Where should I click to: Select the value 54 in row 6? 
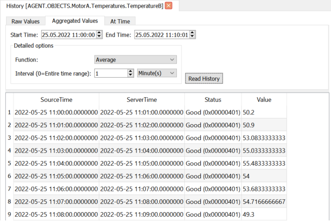(264, 176)
